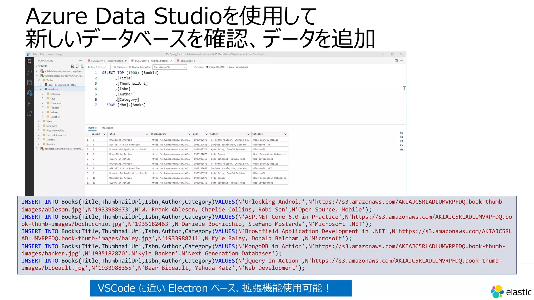The height and width of the screenshot is (300, 534).
Task: Open the Source Control icon in the activity bar
Action: coord(29,103)
